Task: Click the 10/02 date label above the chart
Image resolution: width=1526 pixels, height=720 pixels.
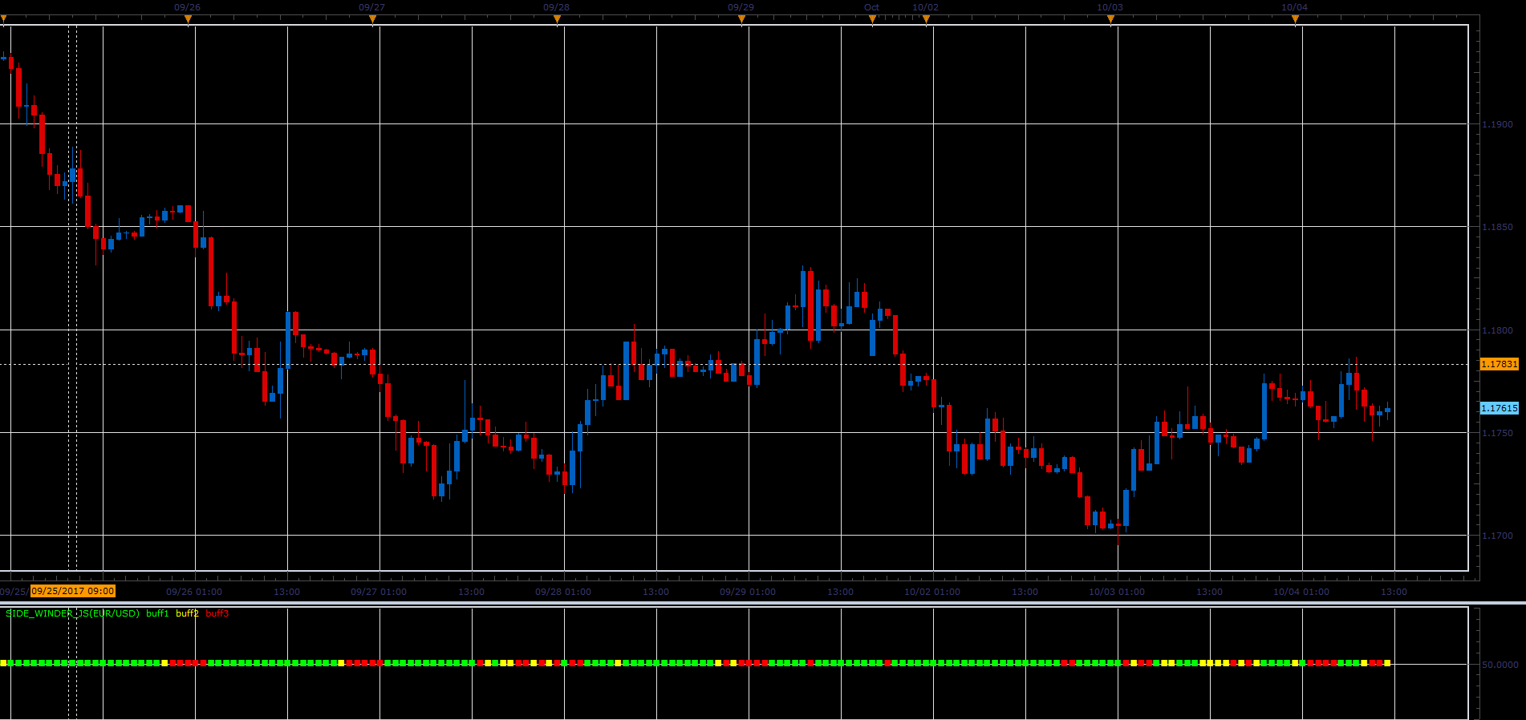Action: pos(926,7)
